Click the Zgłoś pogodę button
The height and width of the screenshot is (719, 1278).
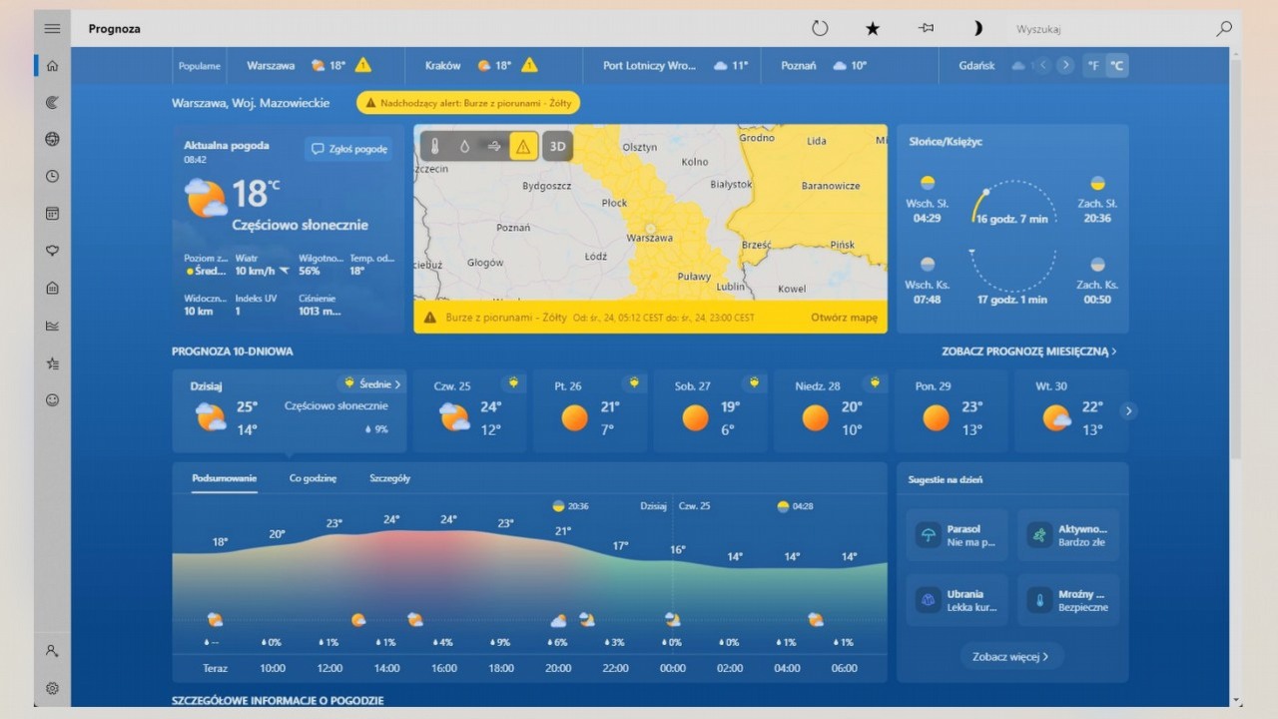pyautogui.click(x=348, y=149)
